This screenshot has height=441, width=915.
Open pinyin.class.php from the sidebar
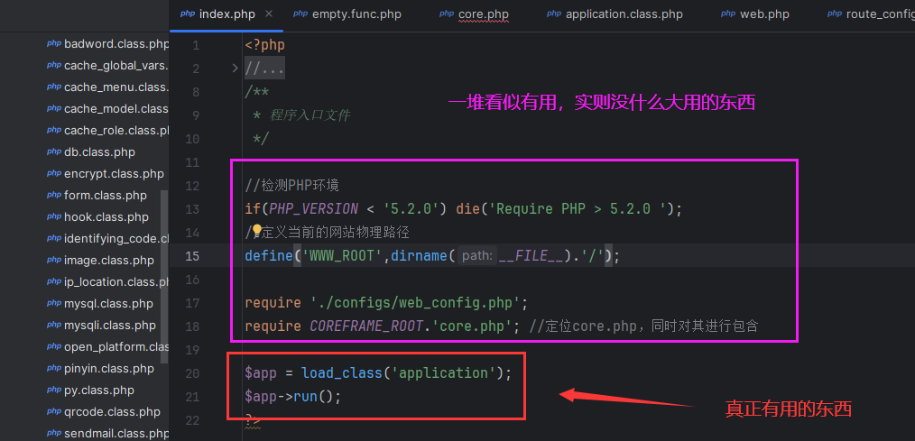tap(108, 369)
